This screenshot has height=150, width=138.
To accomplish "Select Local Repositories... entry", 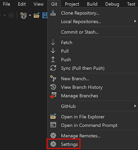I will (x=81, y=22).
